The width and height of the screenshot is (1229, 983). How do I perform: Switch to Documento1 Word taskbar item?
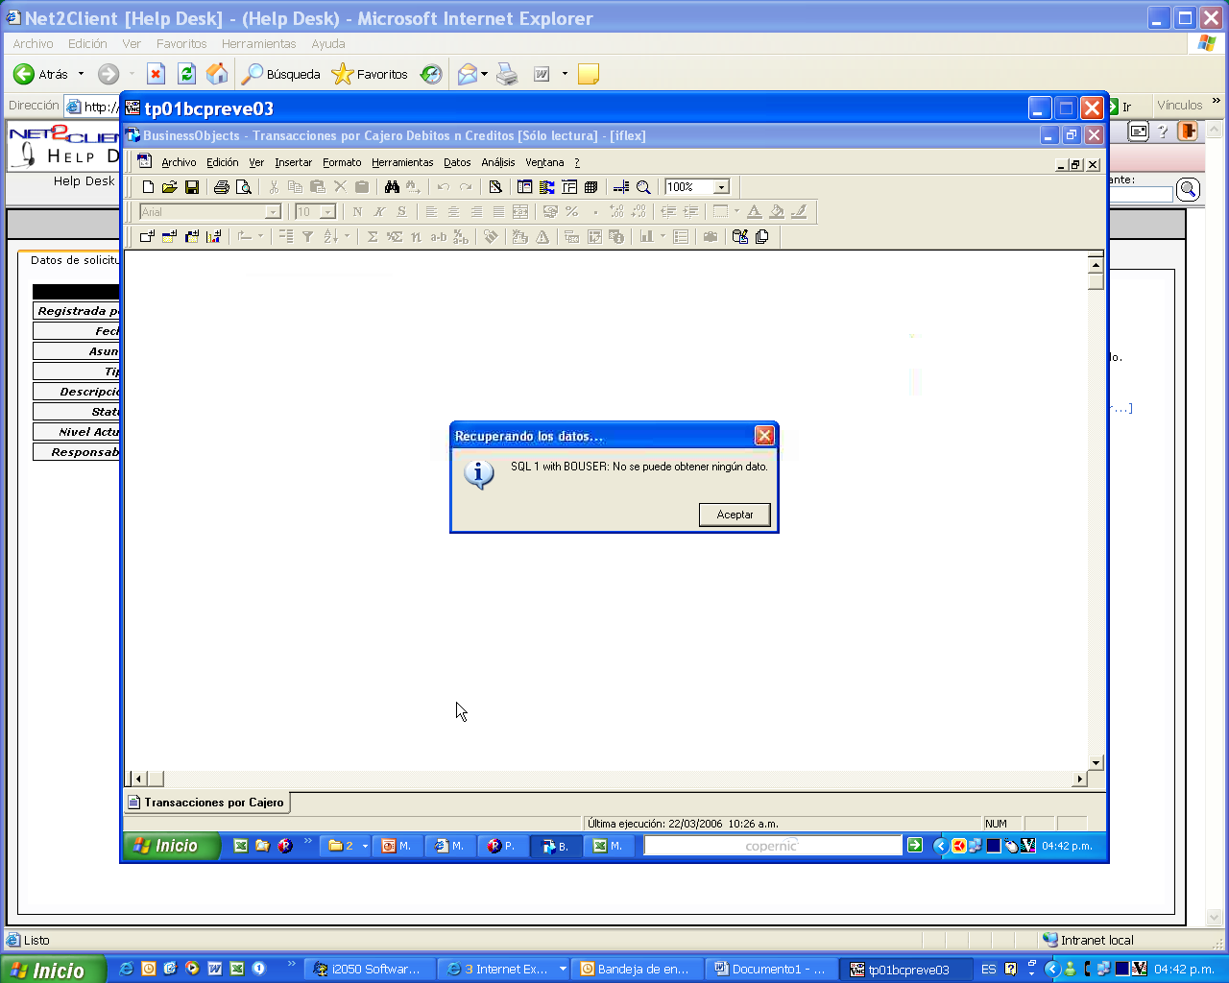770,970
